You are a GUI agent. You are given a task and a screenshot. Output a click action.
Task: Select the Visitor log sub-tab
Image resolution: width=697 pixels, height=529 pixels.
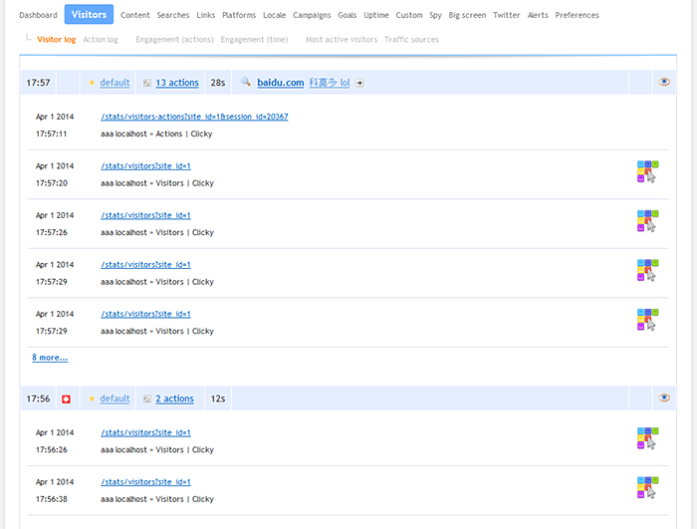57,40
